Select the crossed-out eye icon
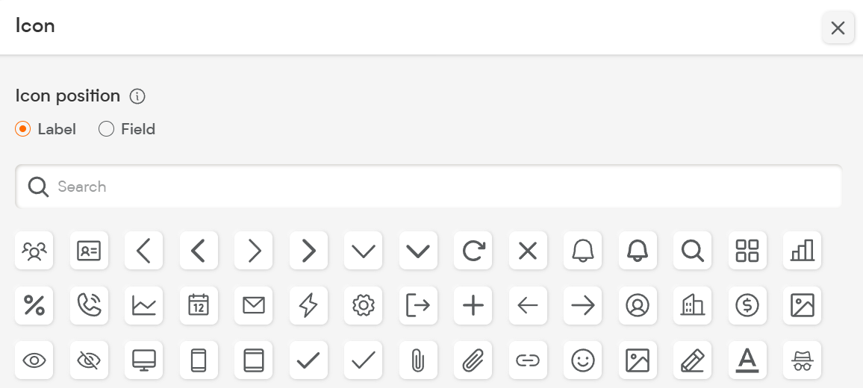This screenshot has height=388, width=863. point(89,360)
